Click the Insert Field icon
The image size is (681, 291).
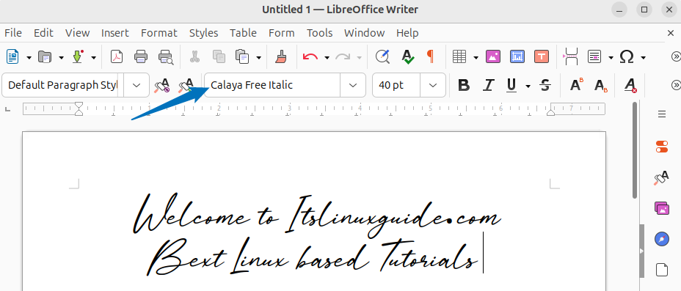tap(594, 56)
